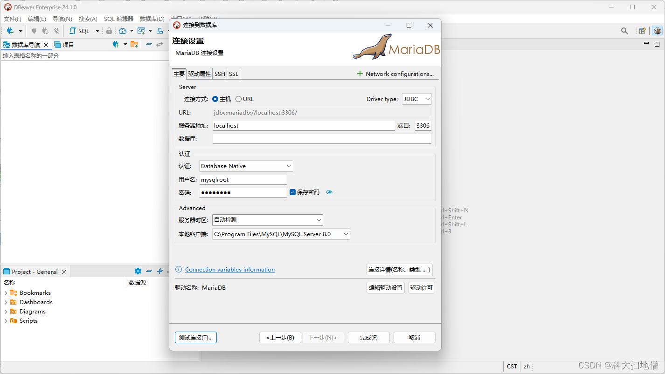Select the URL connection radio button

(x=239, y=99)
